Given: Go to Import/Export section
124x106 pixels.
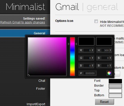Looking at the screenshot, I should point(36,104).
